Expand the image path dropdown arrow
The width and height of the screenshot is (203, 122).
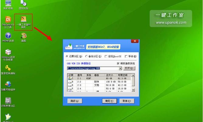click(120, 68)
